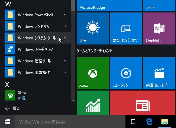
Task: Open the Windows フィードバック app icon
Action: tap(10, 49)
